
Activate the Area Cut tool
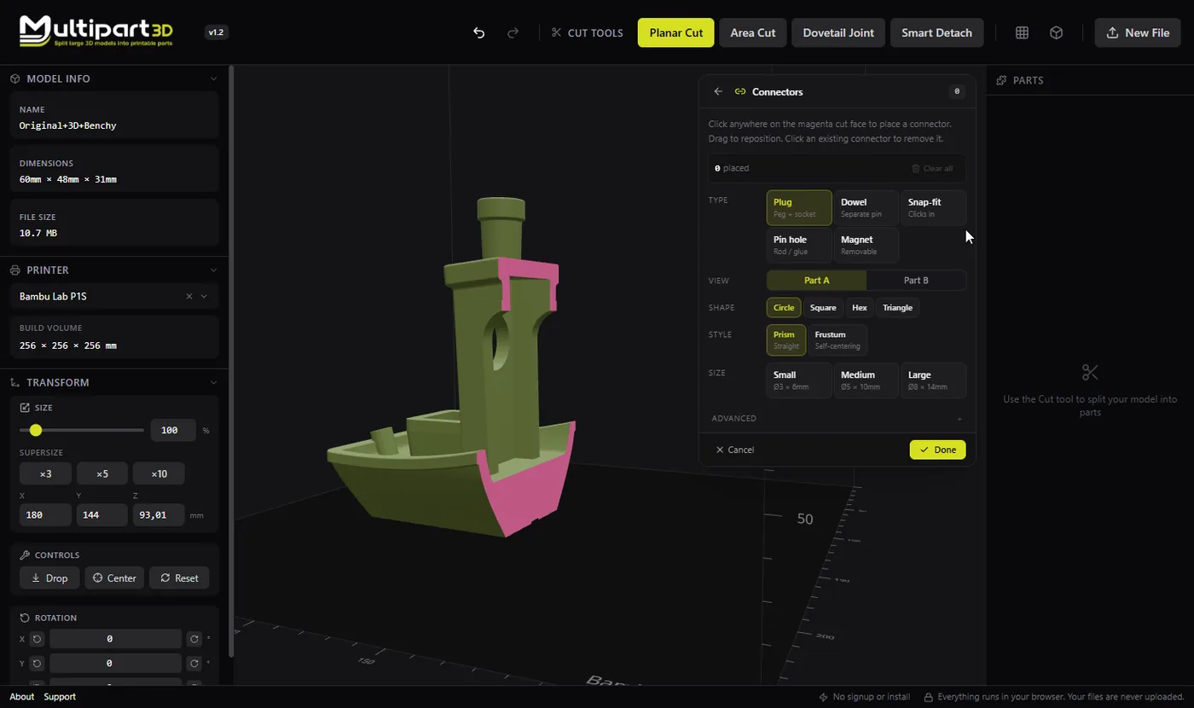tap(753, 32)
